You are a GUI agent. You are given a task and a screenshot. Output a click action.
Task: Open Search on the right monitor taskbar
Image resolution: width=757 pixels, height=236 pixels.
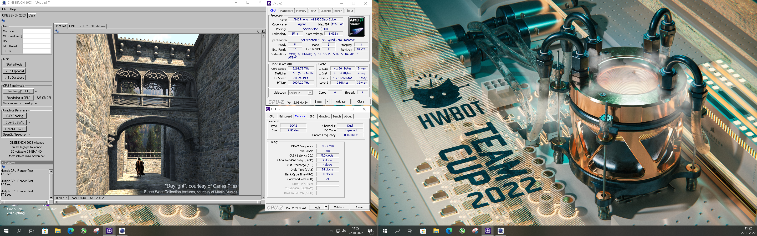click(398, 231)
